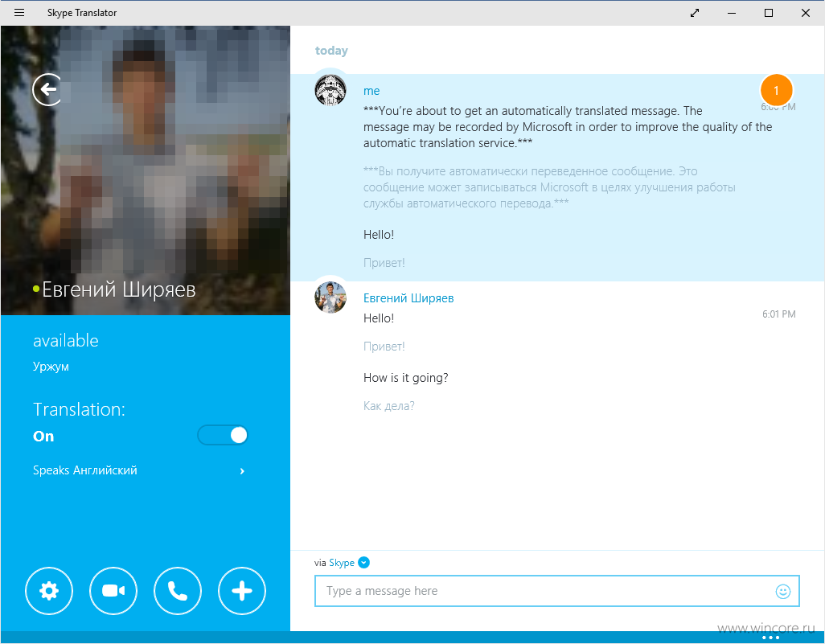Click the 'Skype' link beside via
The image size is (825, 644).
tap(342, 563)
